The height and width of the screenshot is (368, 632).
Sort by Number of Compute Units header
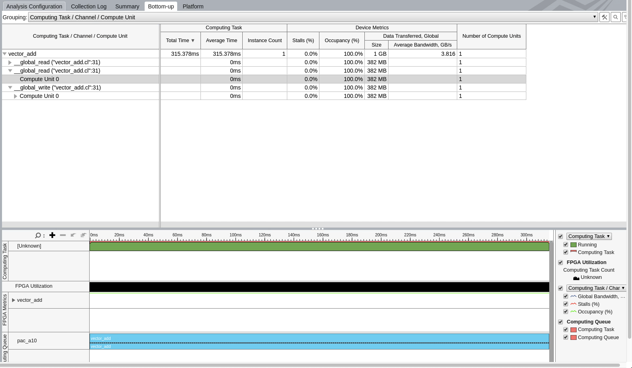491,36
